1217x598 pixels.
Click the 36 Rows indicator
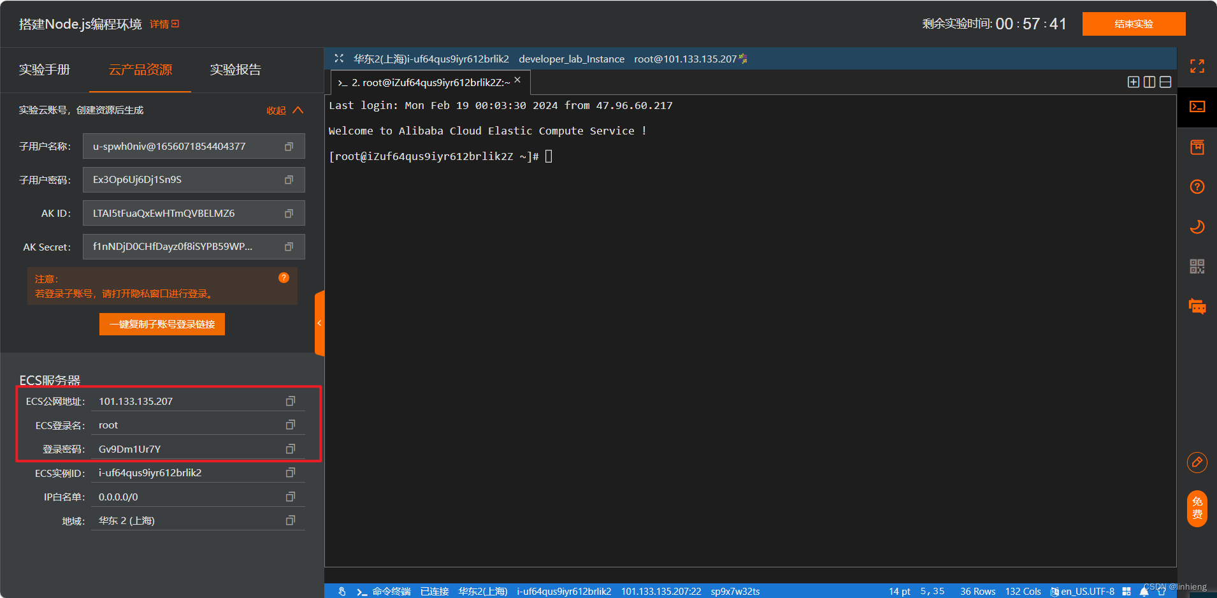coord(978,592)
